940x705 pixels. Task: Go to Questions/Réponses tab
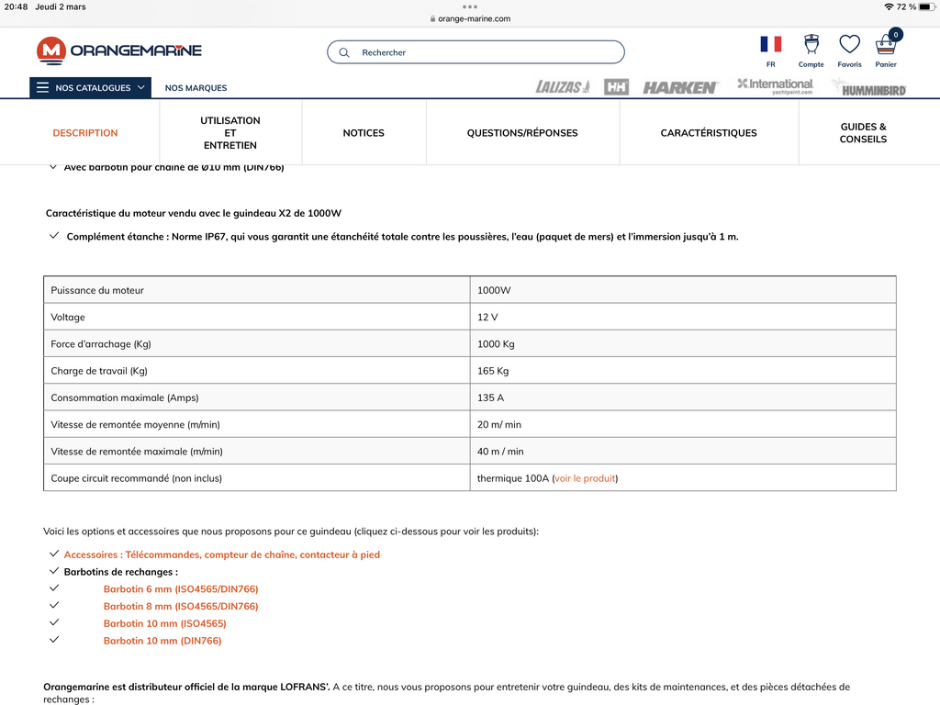pos(522,132)
